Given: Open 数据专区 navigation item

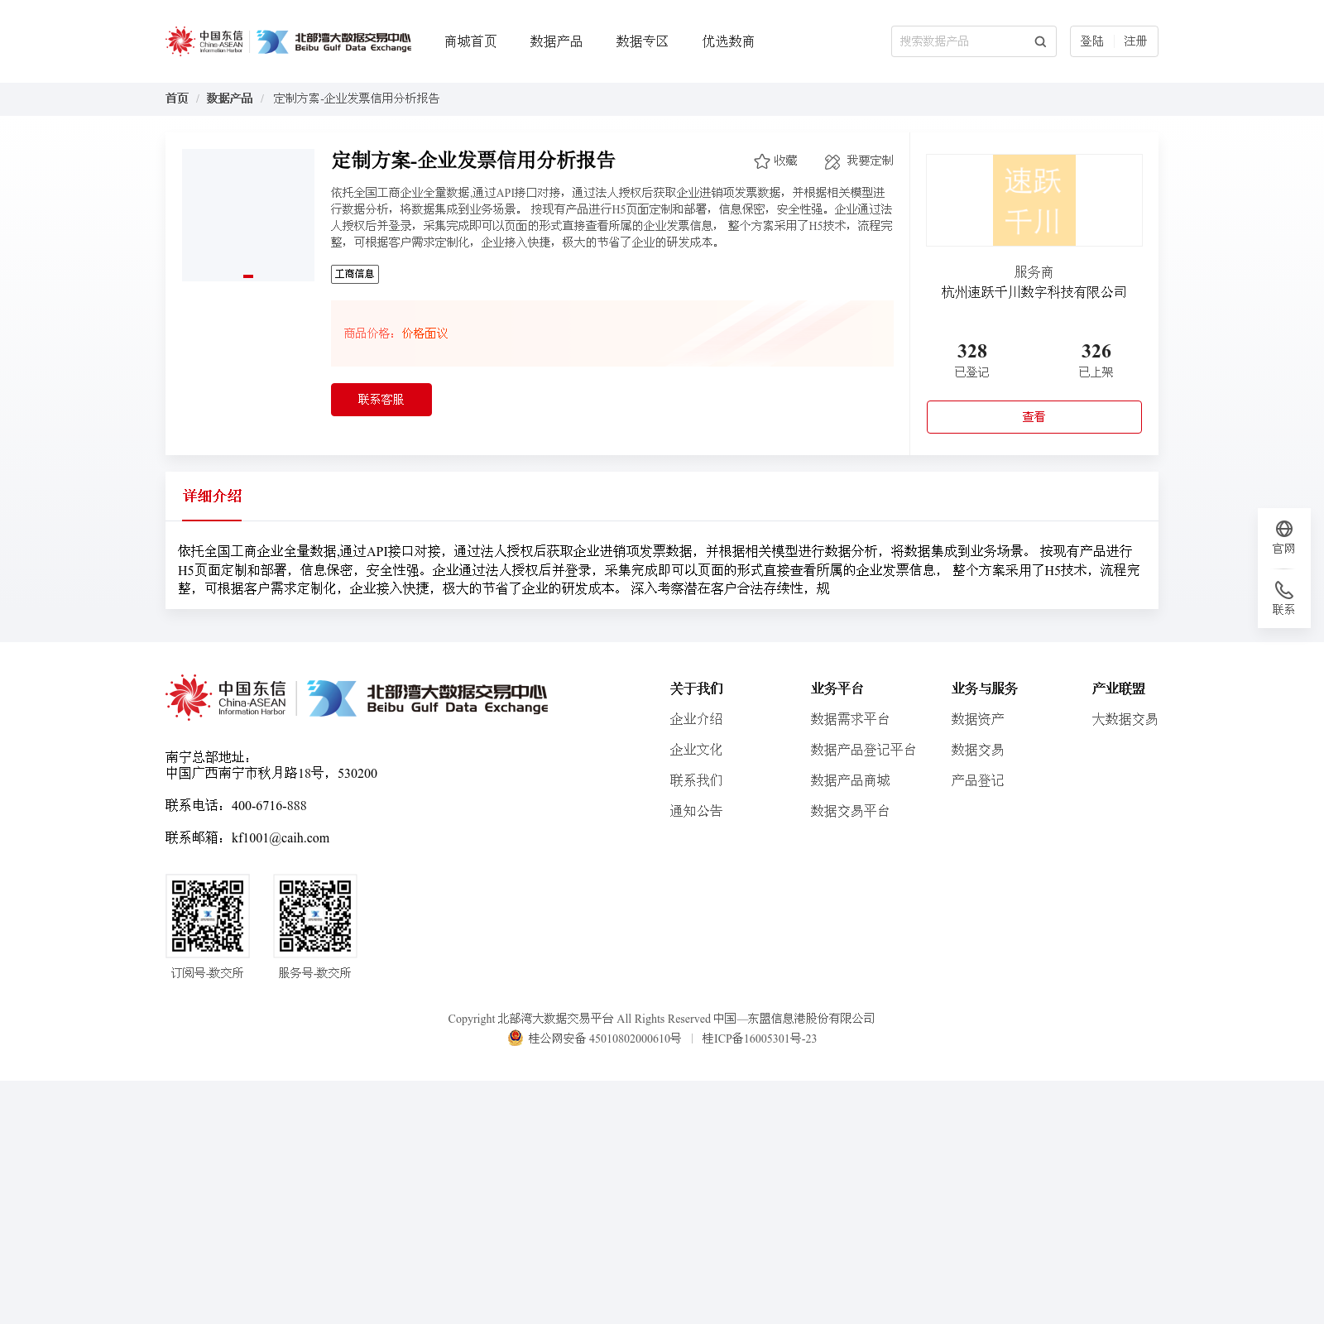Looking at the screenshot, I should tap(642, 41).
